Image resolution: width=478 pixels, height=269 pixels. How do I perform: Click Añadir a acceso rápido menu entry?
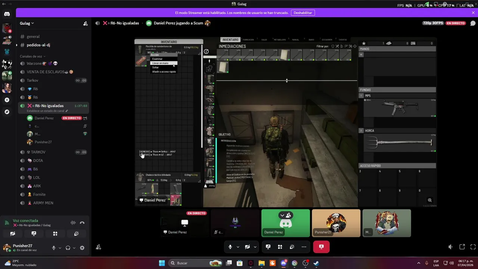click(164, 72)
